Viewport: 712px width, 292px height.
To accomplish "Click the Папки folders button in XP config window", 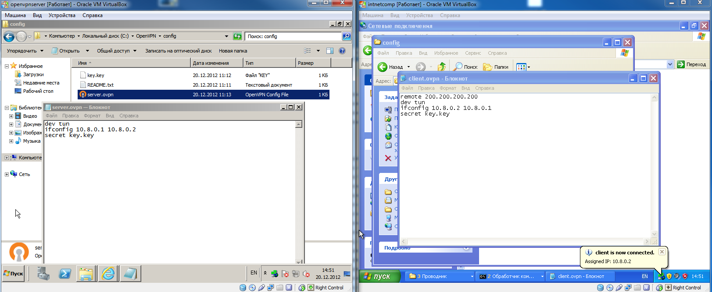I will (496, 67).
